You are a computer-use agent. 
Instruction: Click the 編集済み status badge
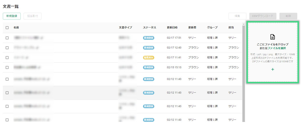pos(148,58)
